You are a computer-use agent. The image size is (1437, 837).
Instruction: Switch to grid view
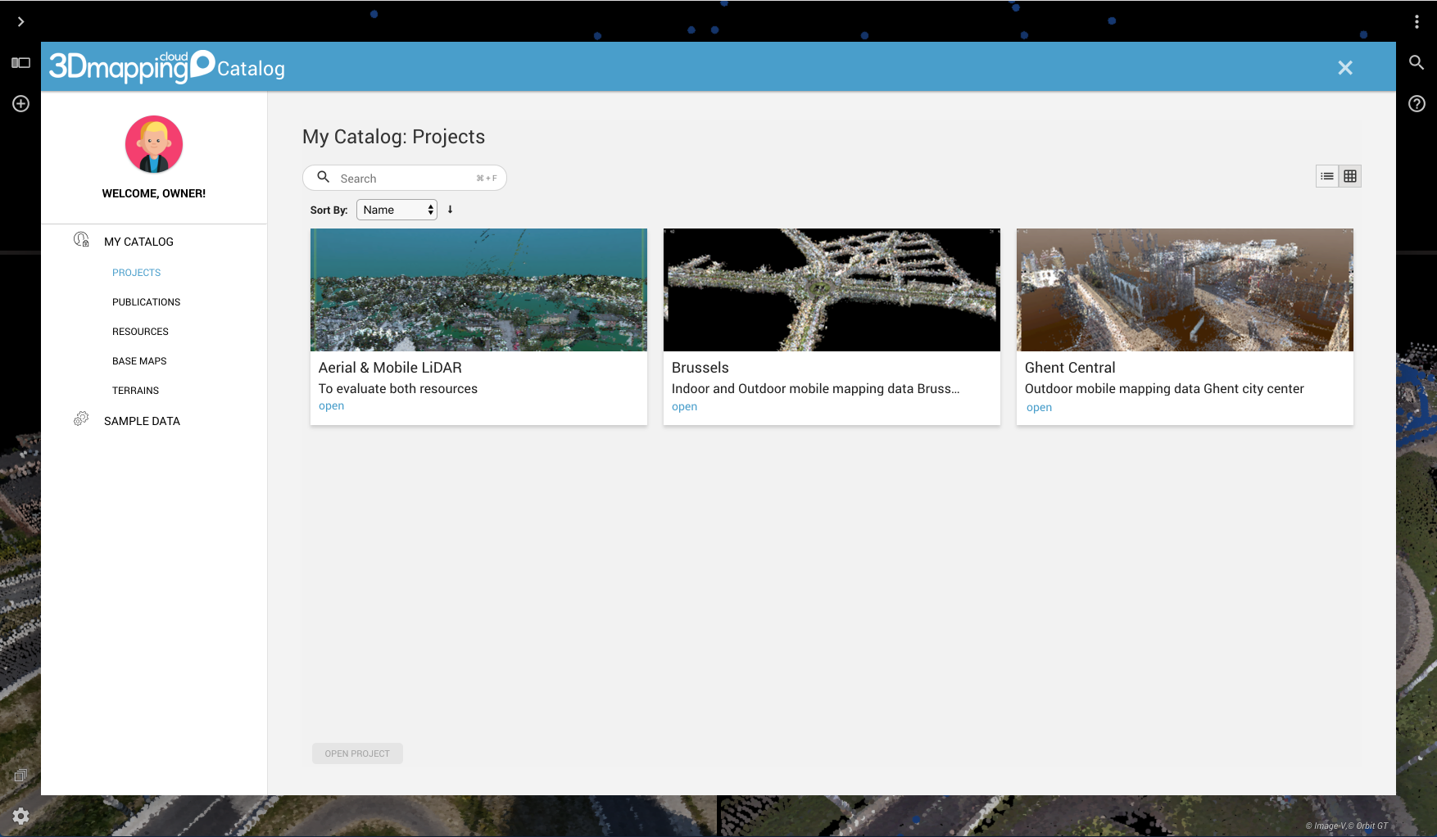[x=1350, y=176]
